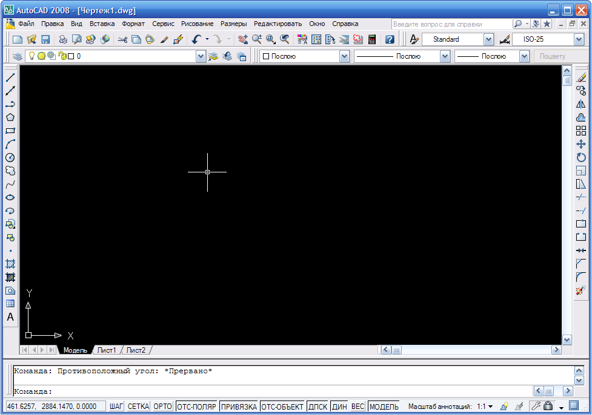Toggle ШАГ snap mode
592x415 pixels.
(116, 407)
